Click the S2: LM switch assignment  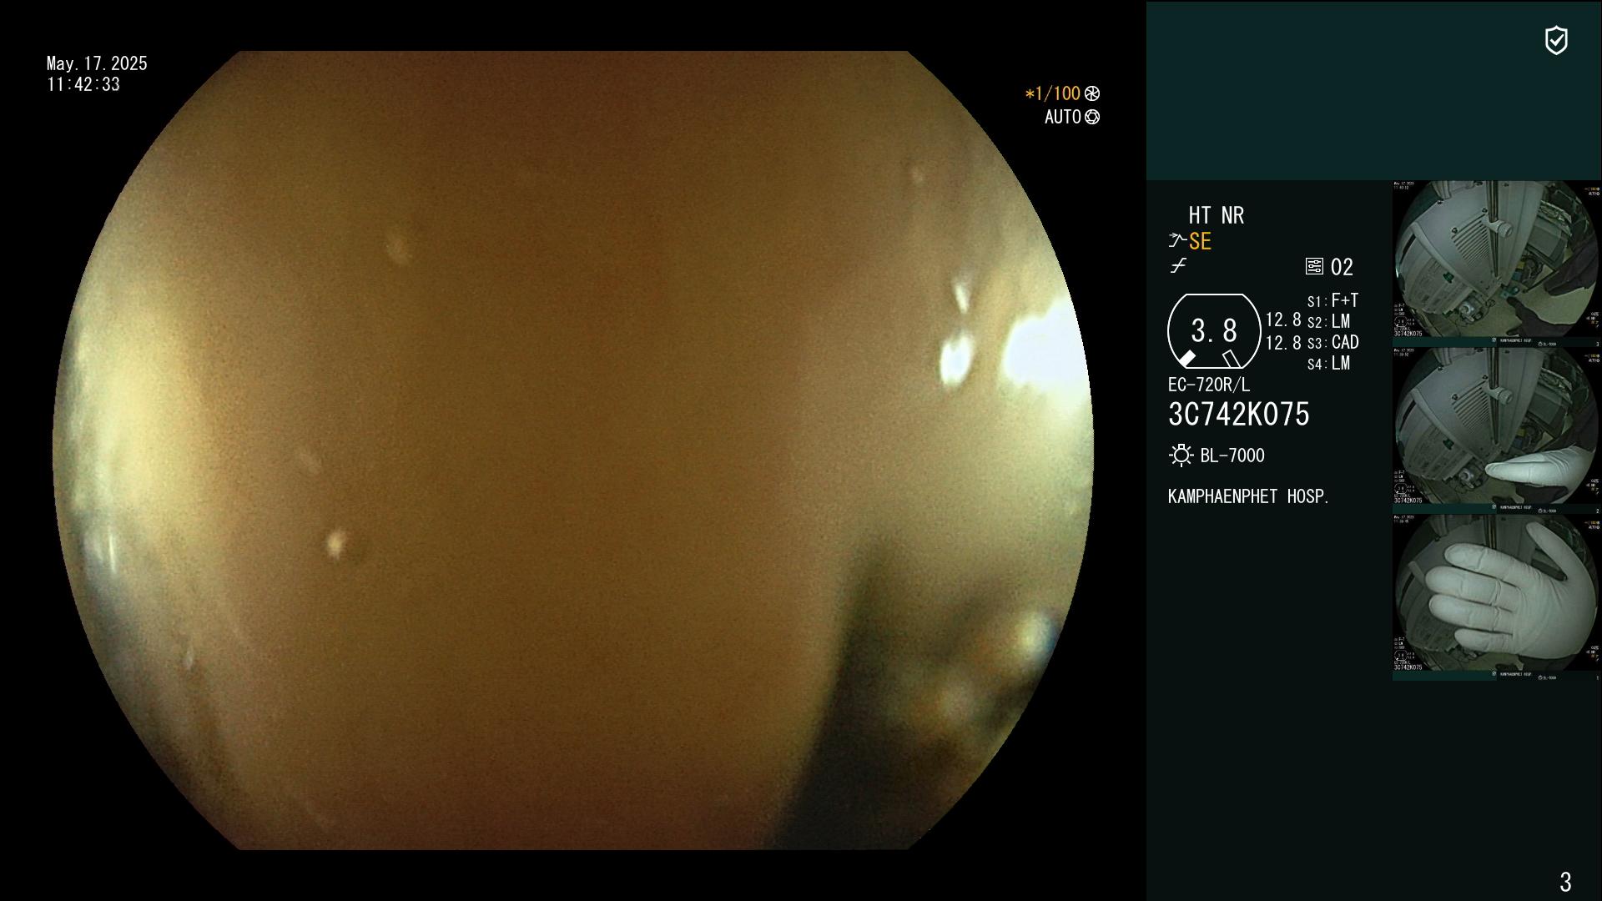1328,321
